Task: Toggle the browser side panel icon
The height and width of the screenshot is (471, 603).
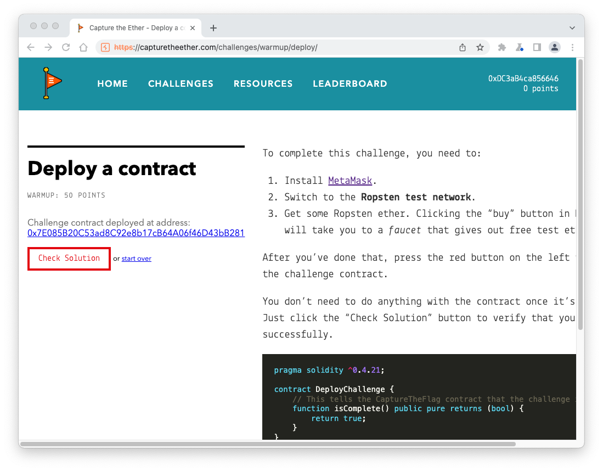Action: (x=537, y=47)
